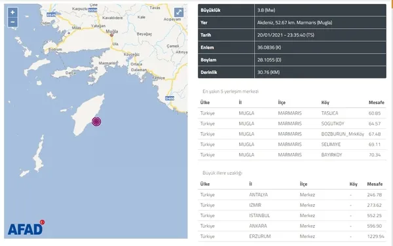The height and width of the screenshot is (246, 393).
Task: Click the Datça label on the map
Action: [71, 73]
